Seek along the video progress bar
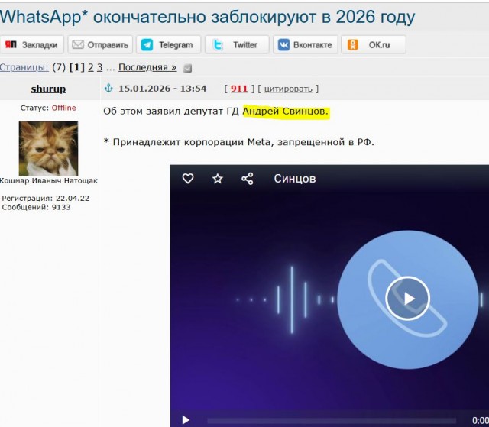Screen dimensions: 489x427 (332, 421)
